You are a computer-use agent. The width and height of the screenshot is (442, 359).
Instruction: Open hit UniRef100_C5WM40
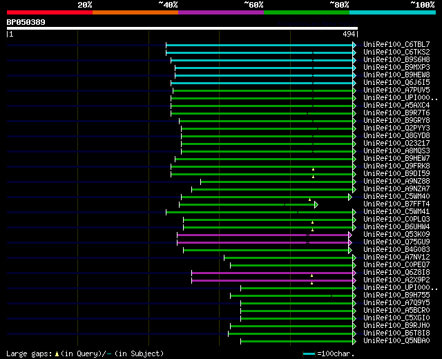(396, 196)
